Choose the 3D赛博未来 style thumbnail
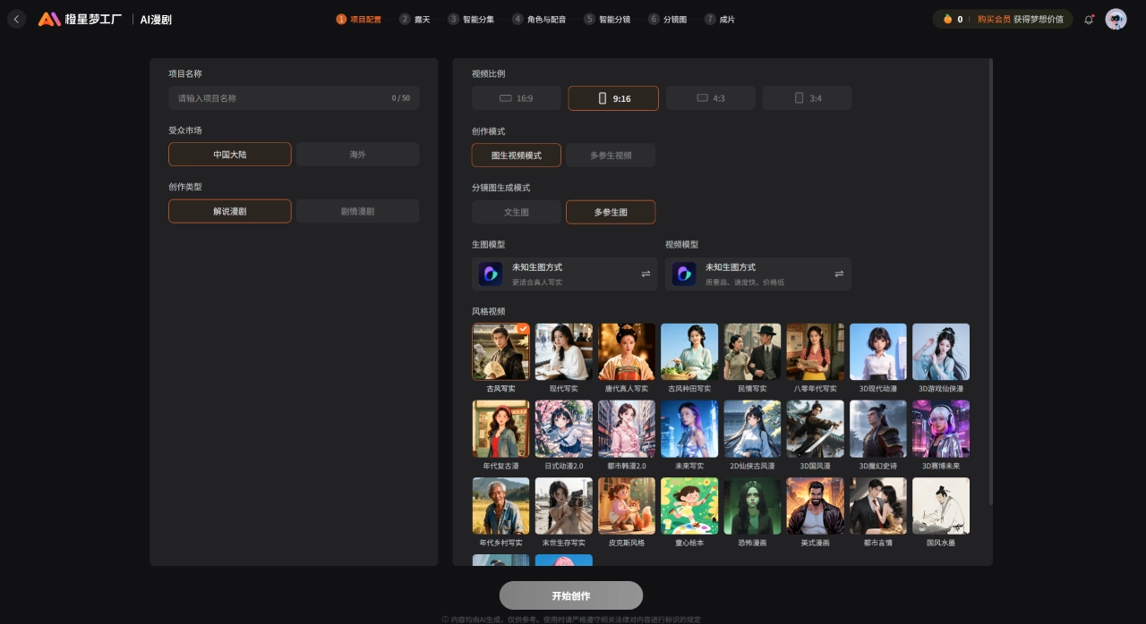 941,429
